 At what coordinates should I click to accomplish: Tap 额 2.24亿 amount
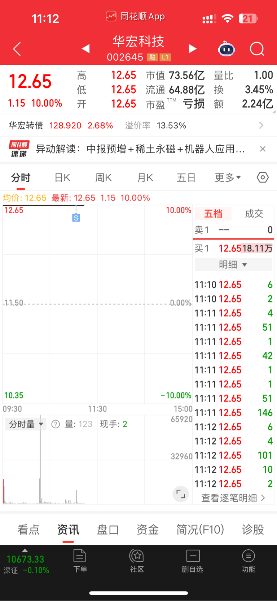(x=258, y=104)
